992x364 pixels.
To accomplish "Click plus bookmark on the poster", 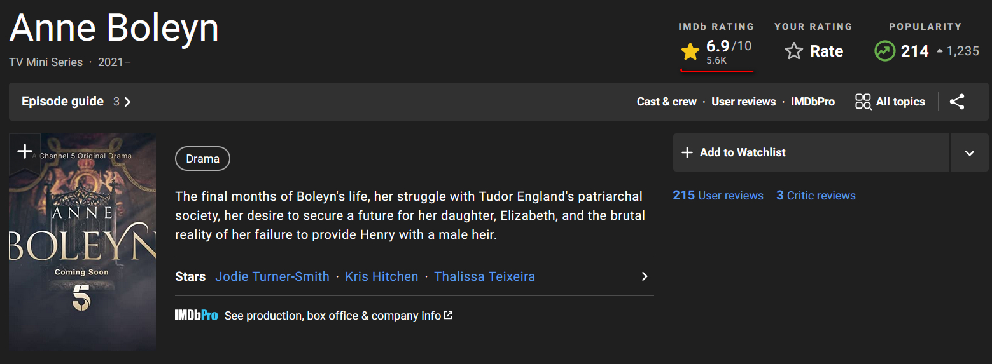I will (x=24, y=152).
